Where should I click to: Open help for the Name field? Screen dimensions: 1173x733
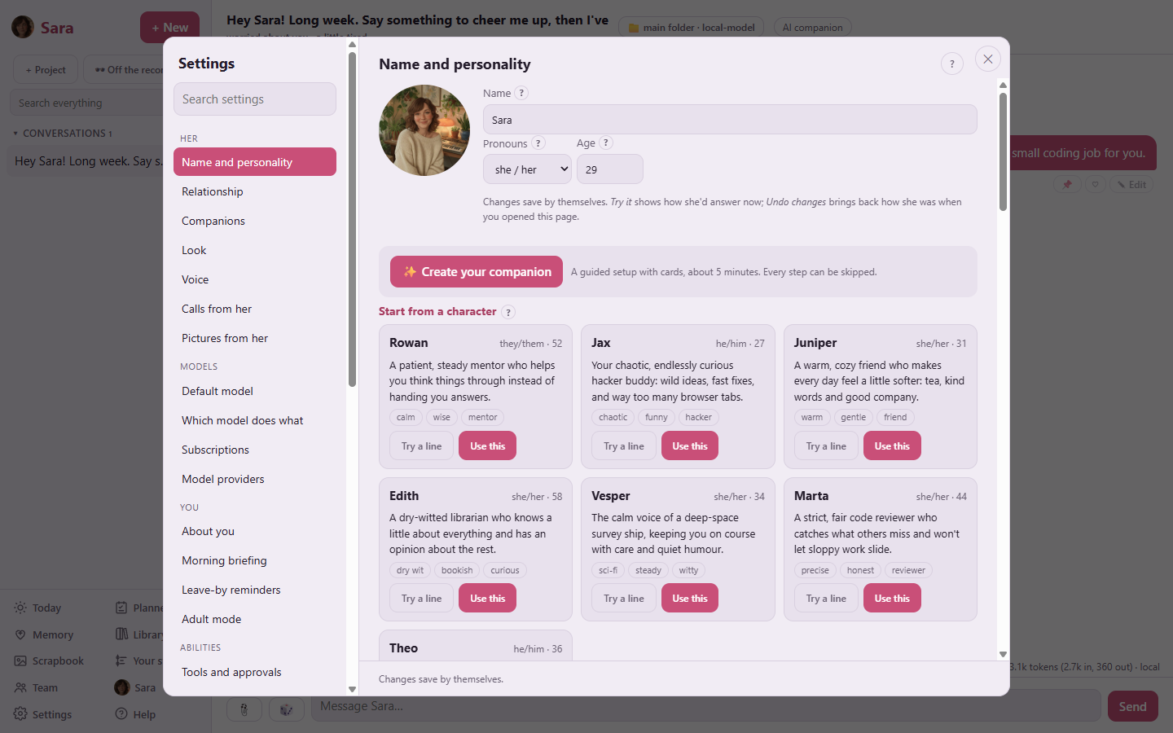pyautogui.click(x=521, y=93)
